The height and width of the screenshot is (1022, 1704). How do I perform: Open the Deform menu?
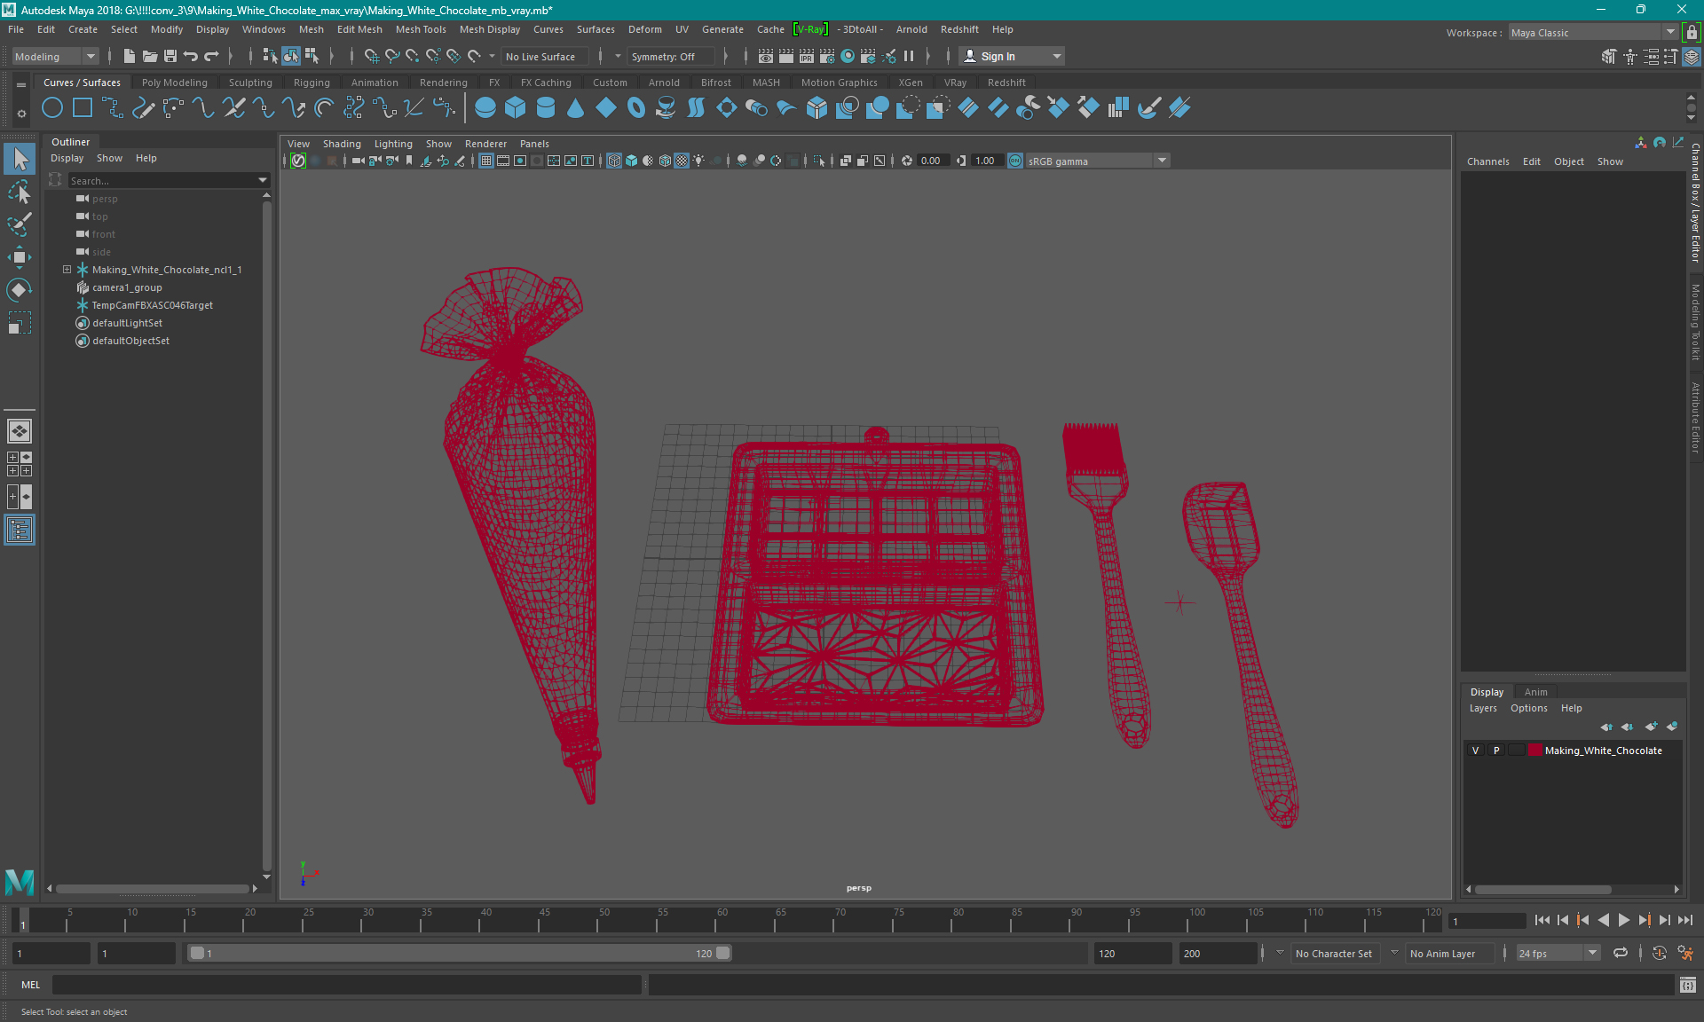point(645,29)
